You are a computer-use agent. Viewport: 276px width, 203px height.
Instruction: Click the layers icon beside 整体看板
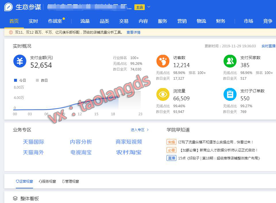point(15,198)
